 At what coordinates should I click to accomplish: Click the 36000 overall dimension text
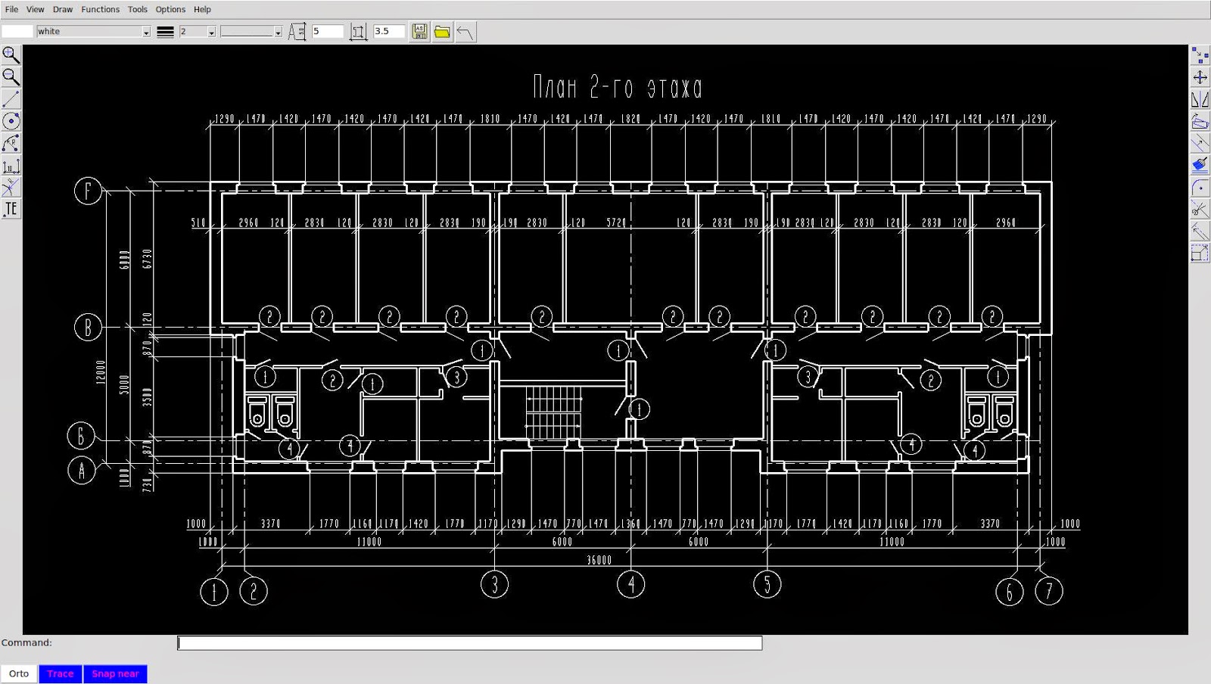click(x=599, y=560)
